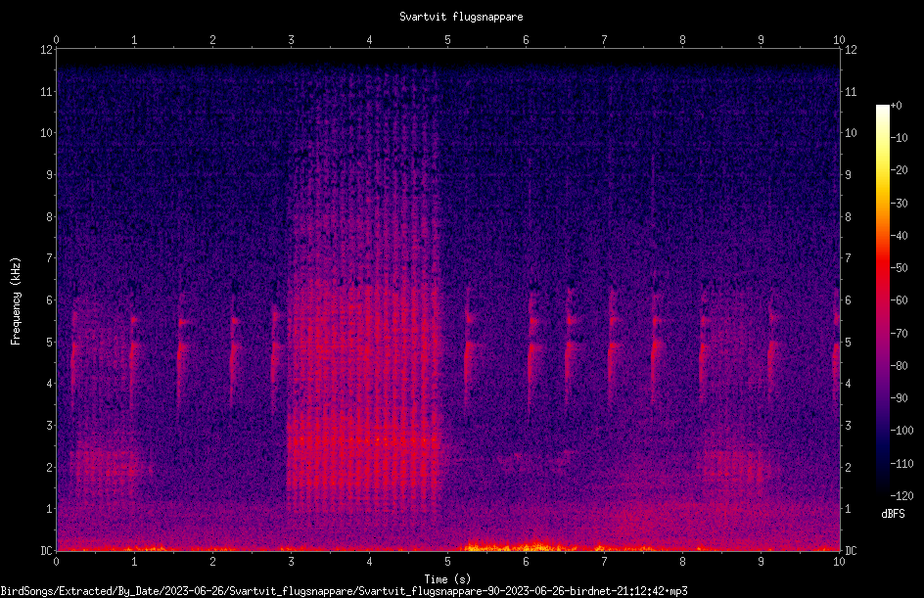Click the "Time (s)" axis label
This screenshot has width=924, height=598.
447,579
